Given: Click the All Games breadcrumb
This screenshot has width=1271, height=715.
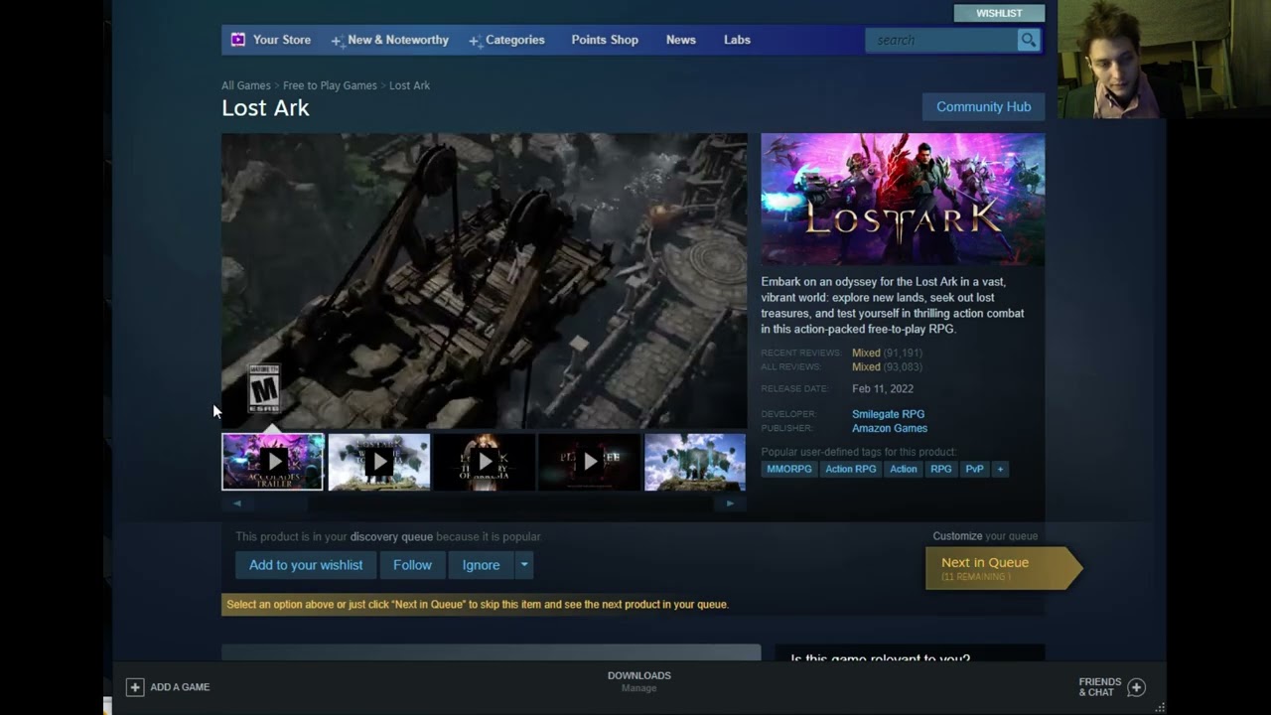Looking at the screenshot, I should 246,85.
